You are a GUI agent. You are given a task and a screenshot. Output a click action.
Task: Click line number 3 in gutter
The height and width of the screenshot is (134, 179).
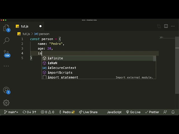(x=22, y=49)
